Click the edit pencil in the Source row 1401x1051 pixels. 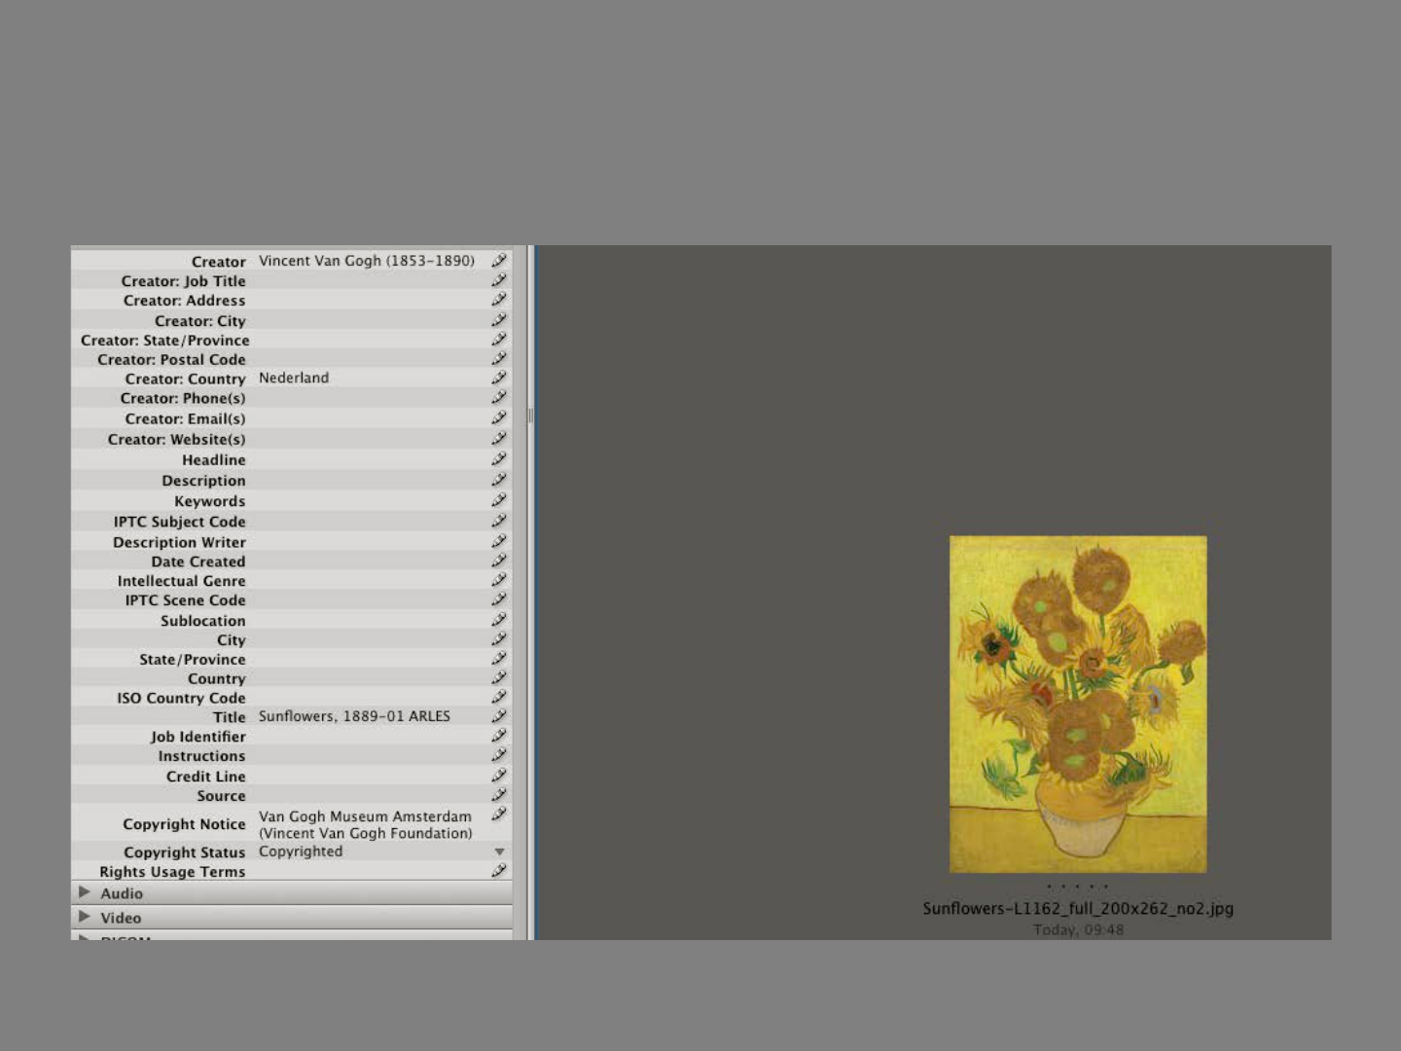click(499, 795)
